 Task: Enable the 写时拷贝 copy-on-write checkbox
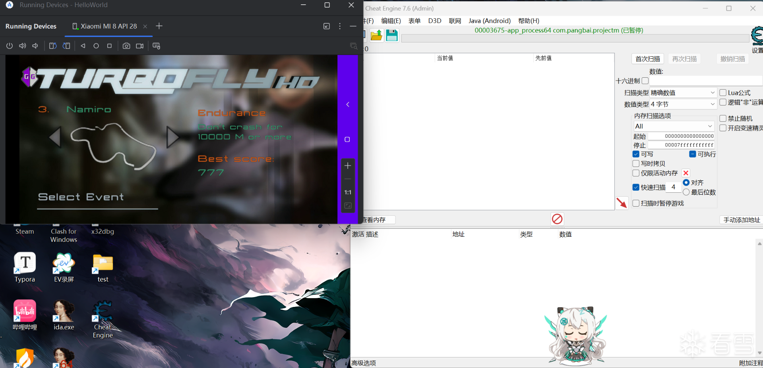click(x=636, y=164)
